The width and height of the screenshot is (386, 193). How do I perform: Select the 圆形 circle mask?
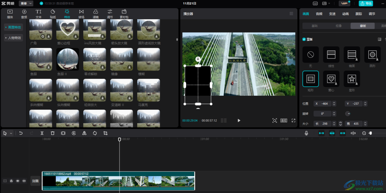(x=372, y=54)
